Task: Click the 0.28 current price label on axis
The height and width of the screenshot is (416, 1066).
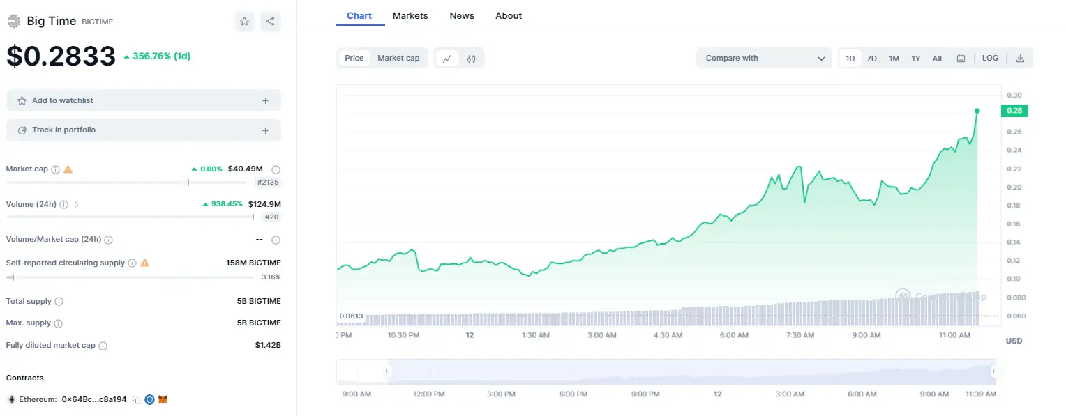Action: pyautogui.click(x=1014, y=111)
